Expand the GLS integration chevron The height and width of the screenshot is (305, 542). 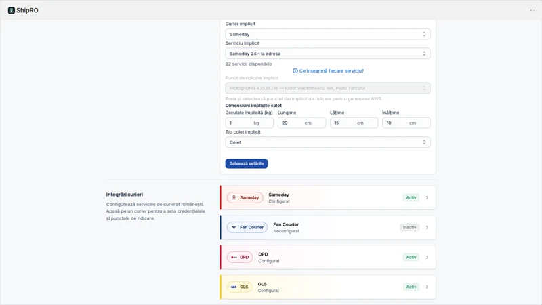pyautogui.click(x=427, y=287)
